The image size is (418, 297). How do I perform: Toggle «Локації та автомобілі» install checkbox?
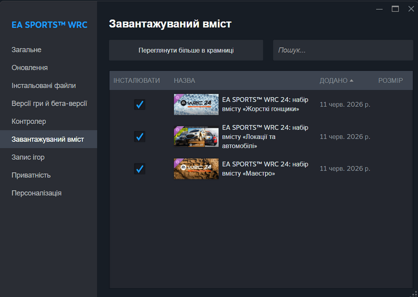[x=140, y=137]
